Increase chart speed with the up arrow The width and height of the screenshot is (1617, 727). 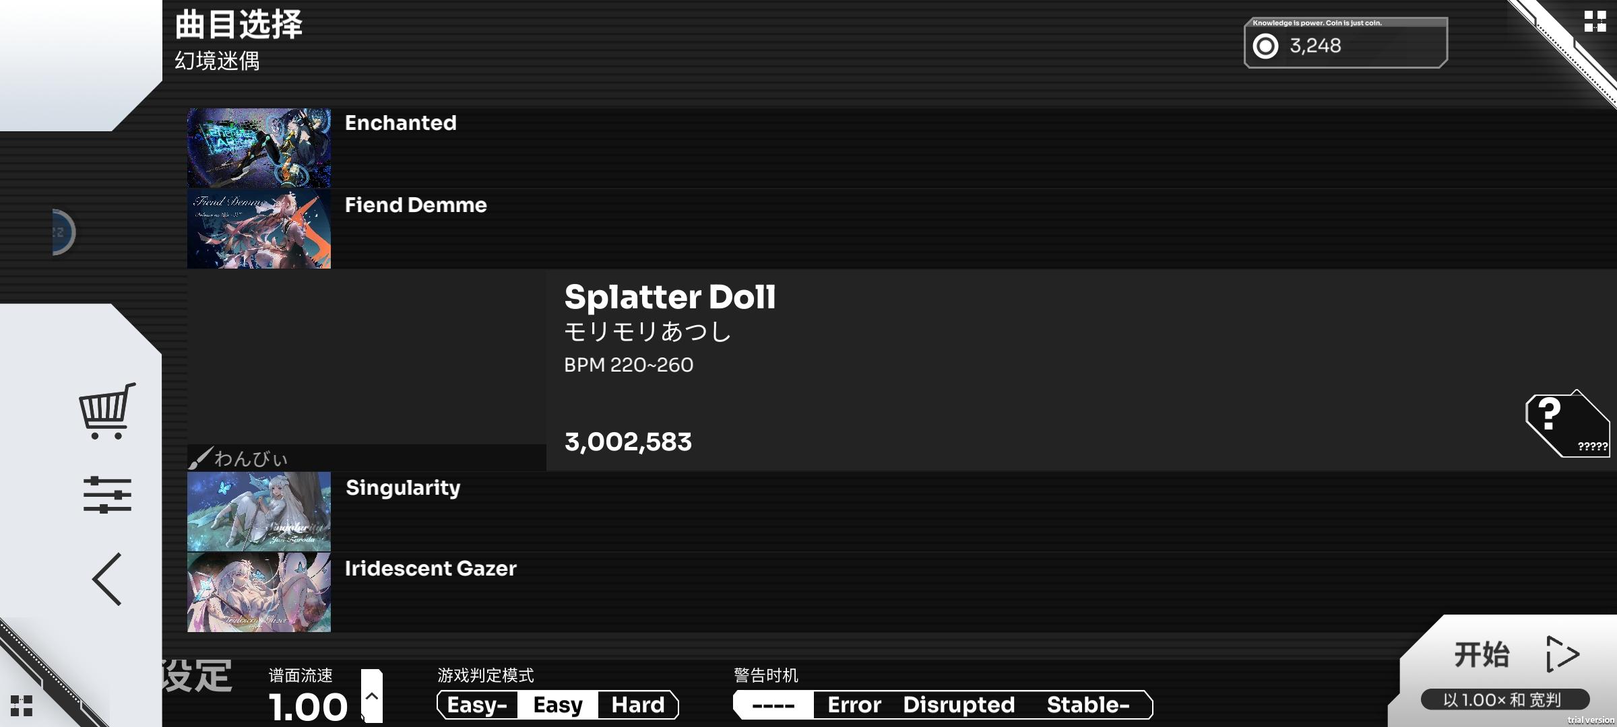click(372, 696)
